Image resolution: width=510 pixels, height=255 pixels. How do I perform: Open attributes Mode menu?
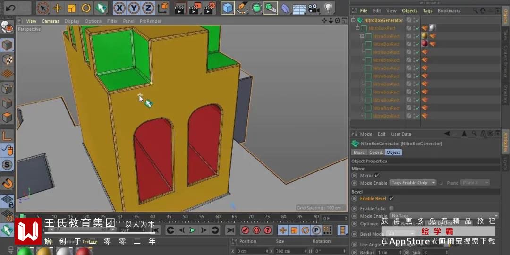pos(366,134)
